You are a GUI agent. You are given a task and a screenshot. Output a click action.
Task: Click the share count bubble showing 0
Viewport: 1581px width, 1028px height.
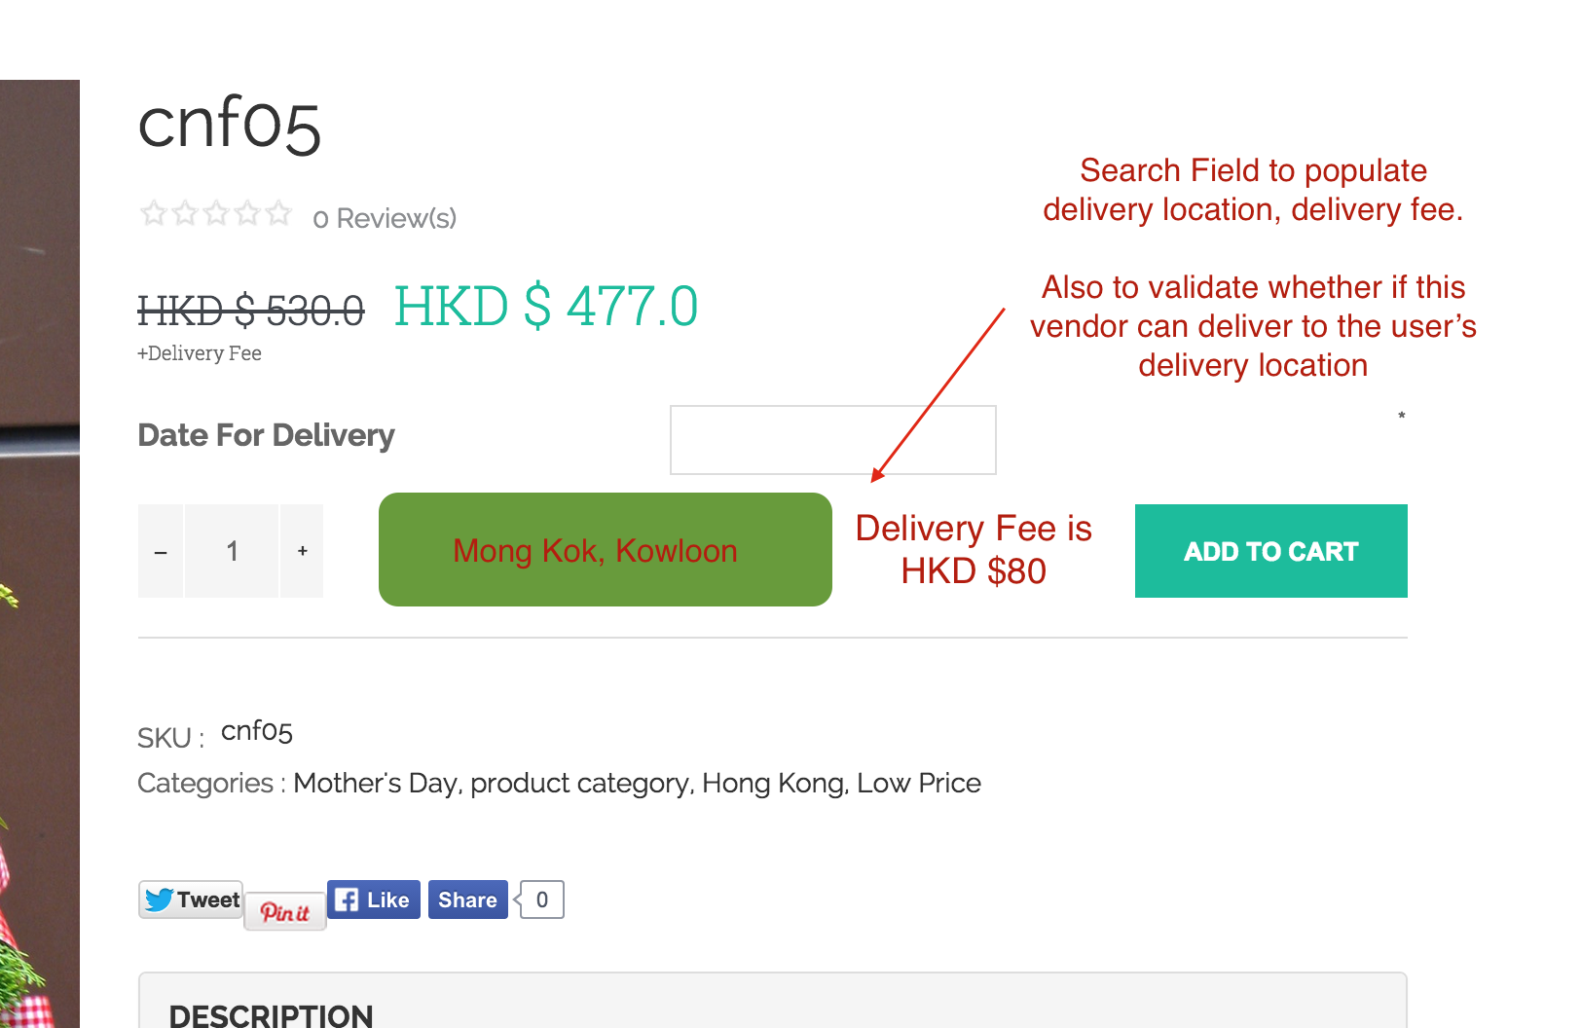coord(542,899)
